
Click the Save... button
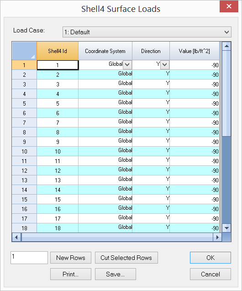(116, 274)
